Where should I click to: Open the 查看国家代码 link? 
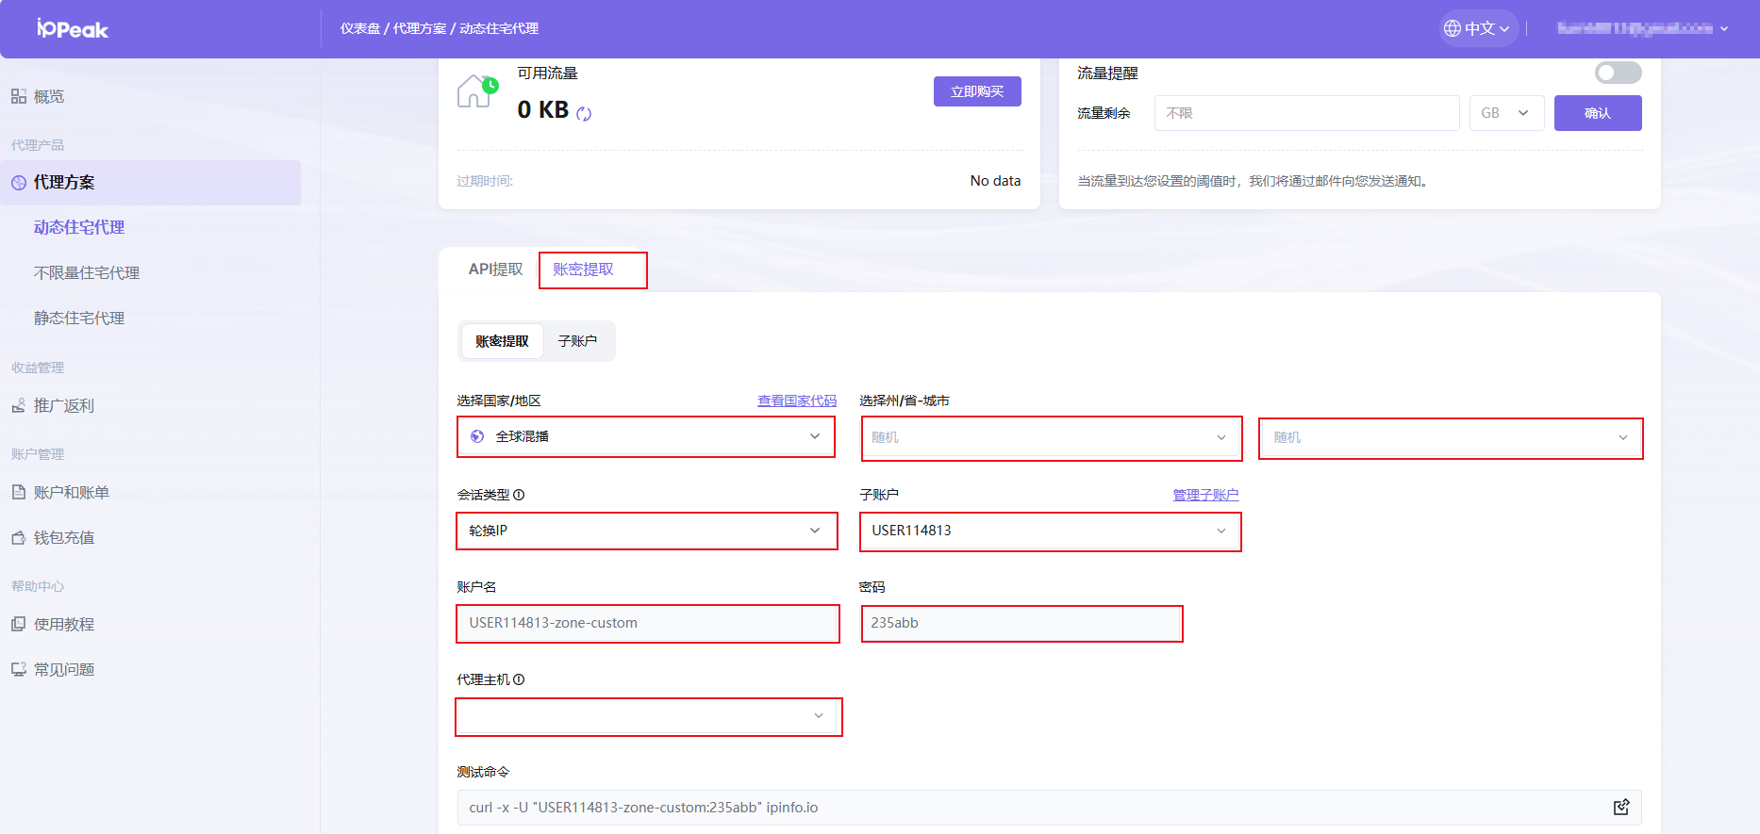[796, 401]
